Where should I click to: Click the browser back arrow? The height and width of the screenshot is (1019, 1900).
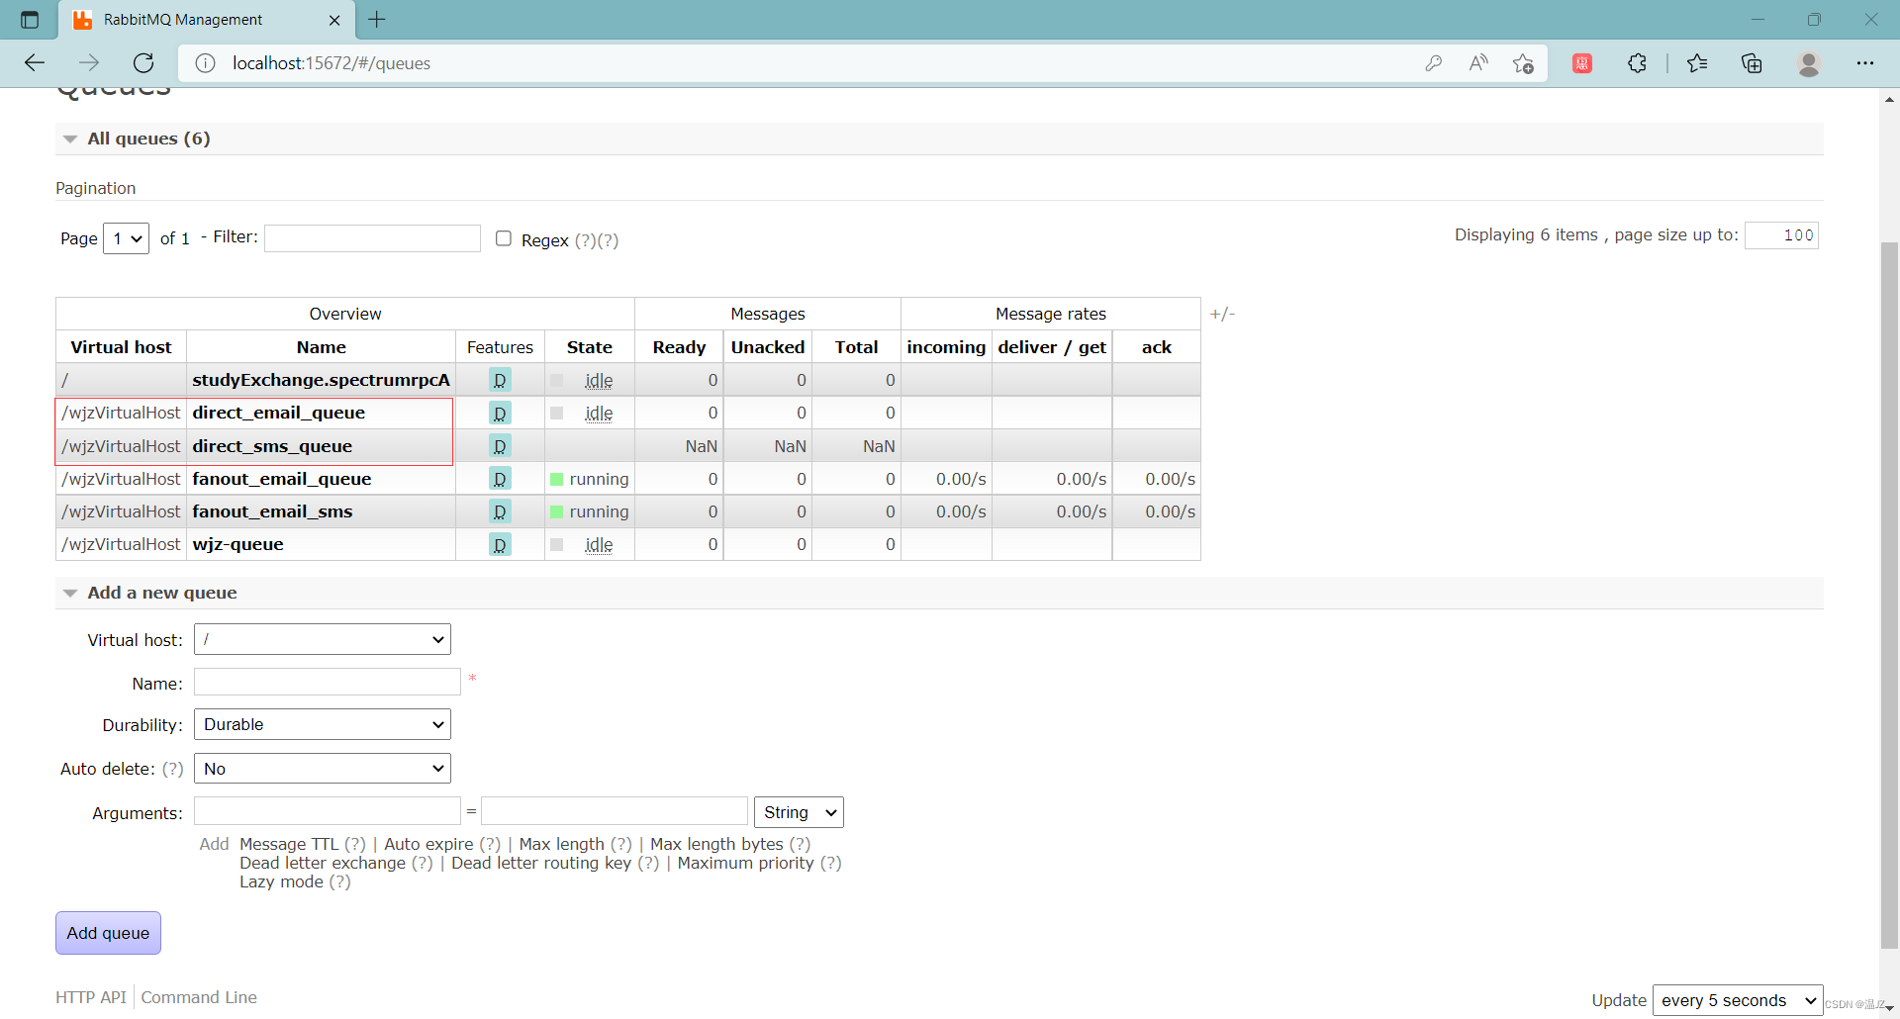[x=35, y=63]
